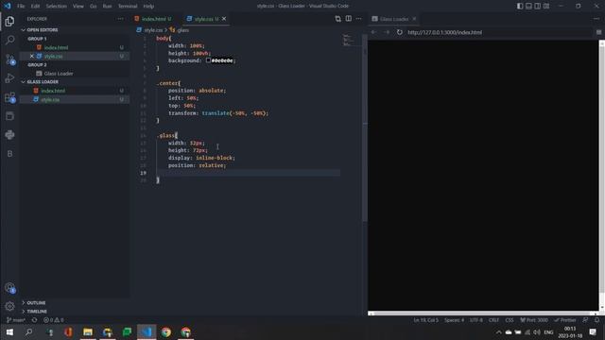
Task: Open CRLF end-of-line selector
Action: coord(493,320)
